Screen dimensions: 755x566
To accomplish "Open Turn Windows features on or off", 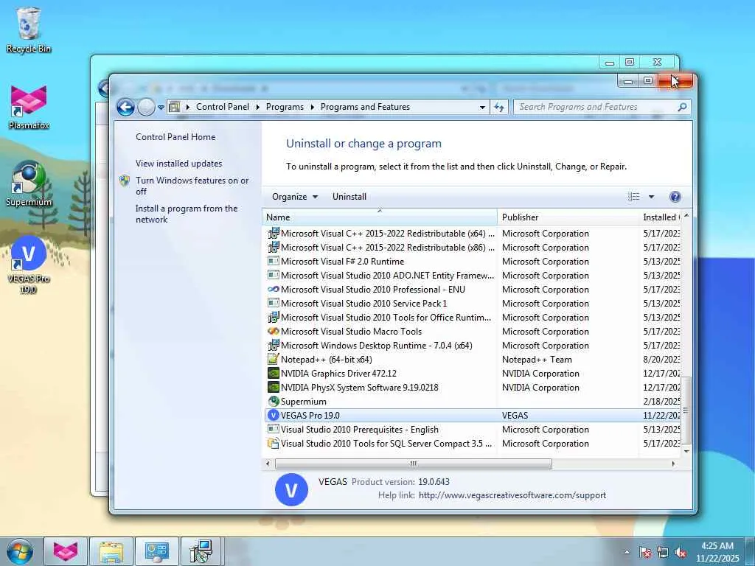I will pyautogui.click(x=192, y=185).
